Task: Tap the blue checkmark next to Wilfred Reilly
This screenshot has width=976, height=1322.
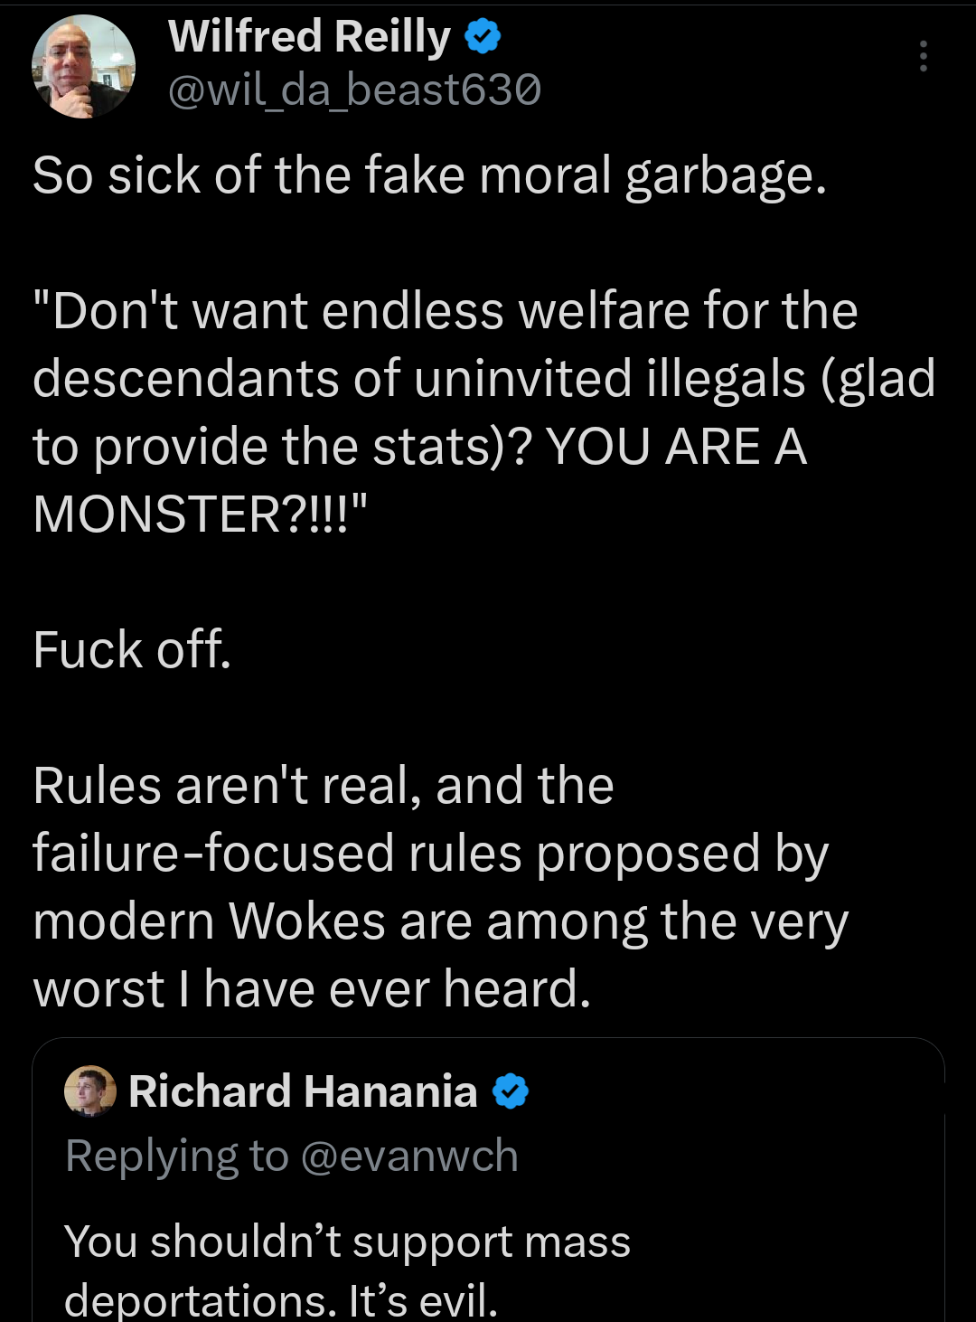Action: pos(483,36)
